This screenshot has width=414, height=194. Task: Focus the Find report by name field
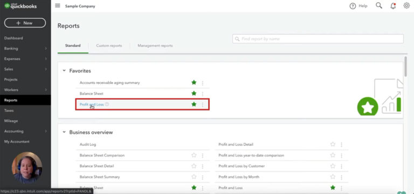318,39
